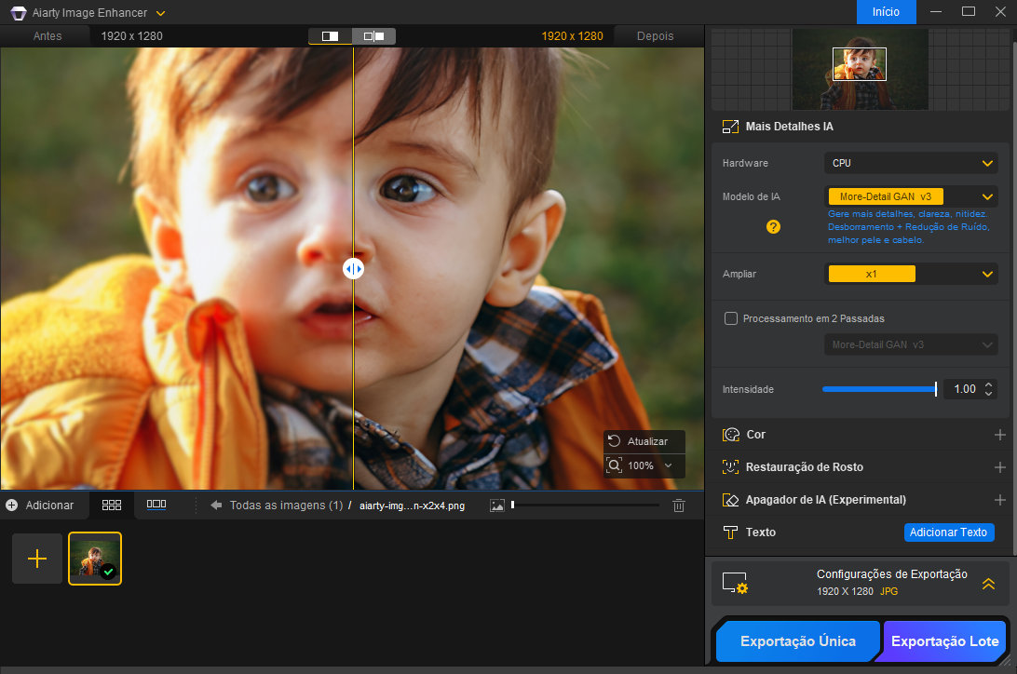Click the Exportação Única button
This screenshot has width=1017, height=674.
point(798,641)
